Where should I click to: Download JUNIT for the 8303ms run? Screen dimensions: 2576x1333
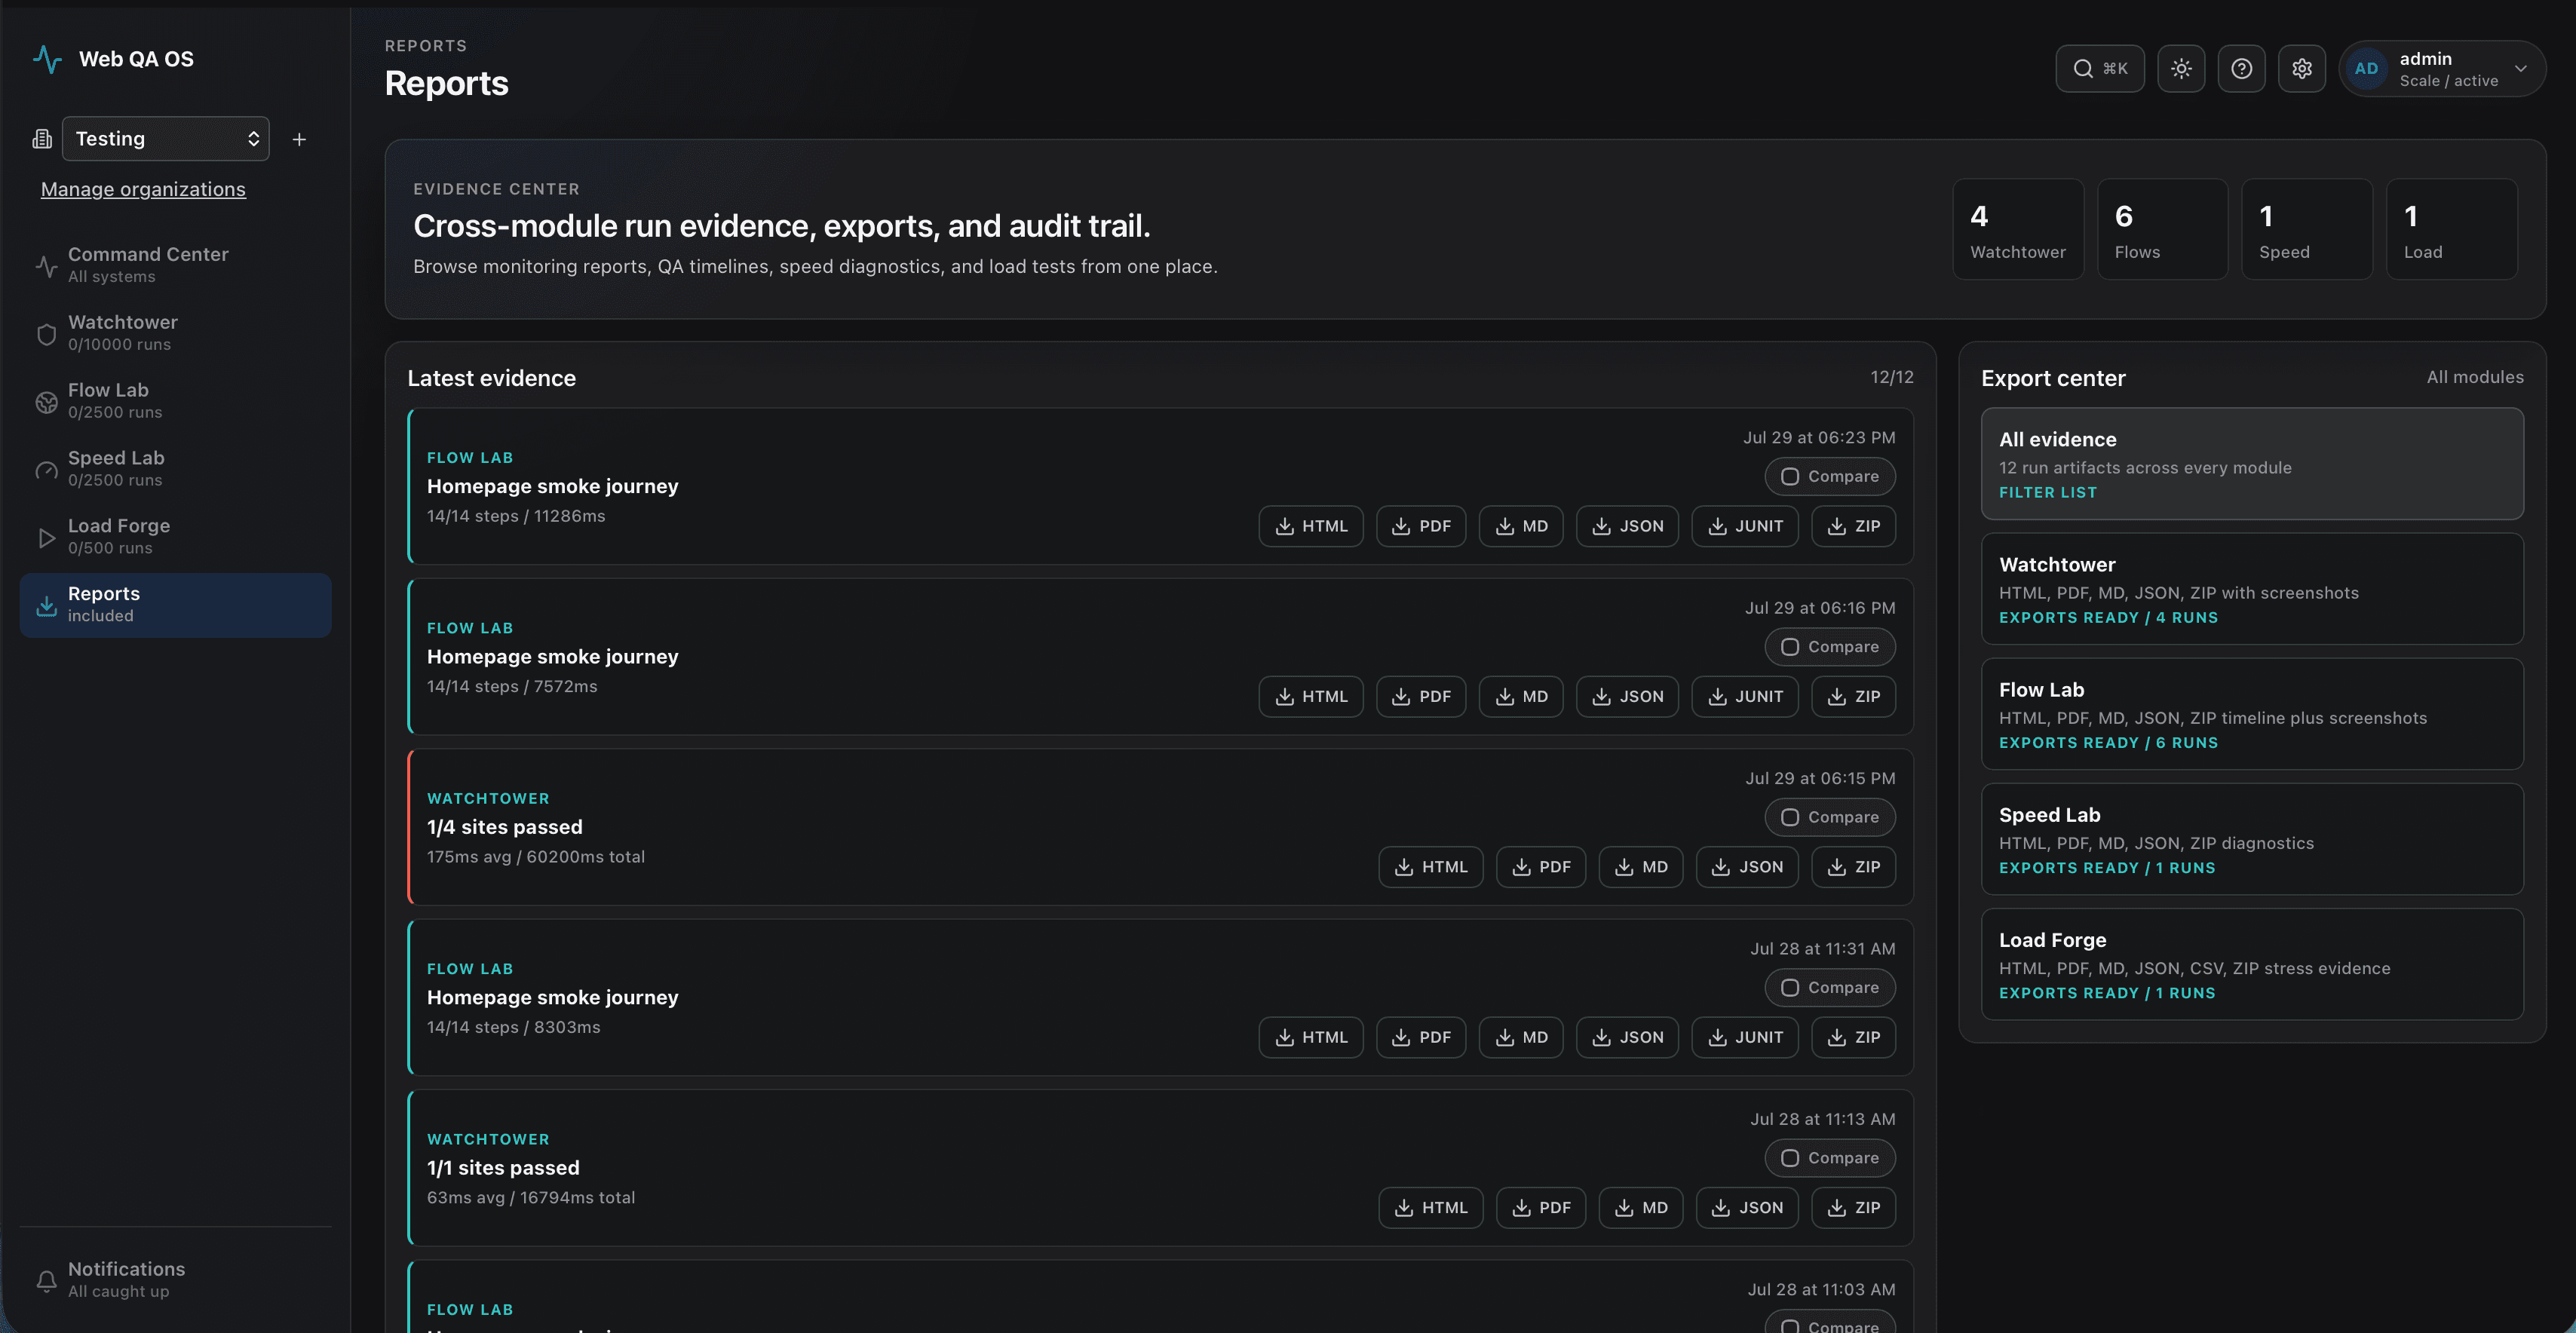click(x=1745, y=1038)
